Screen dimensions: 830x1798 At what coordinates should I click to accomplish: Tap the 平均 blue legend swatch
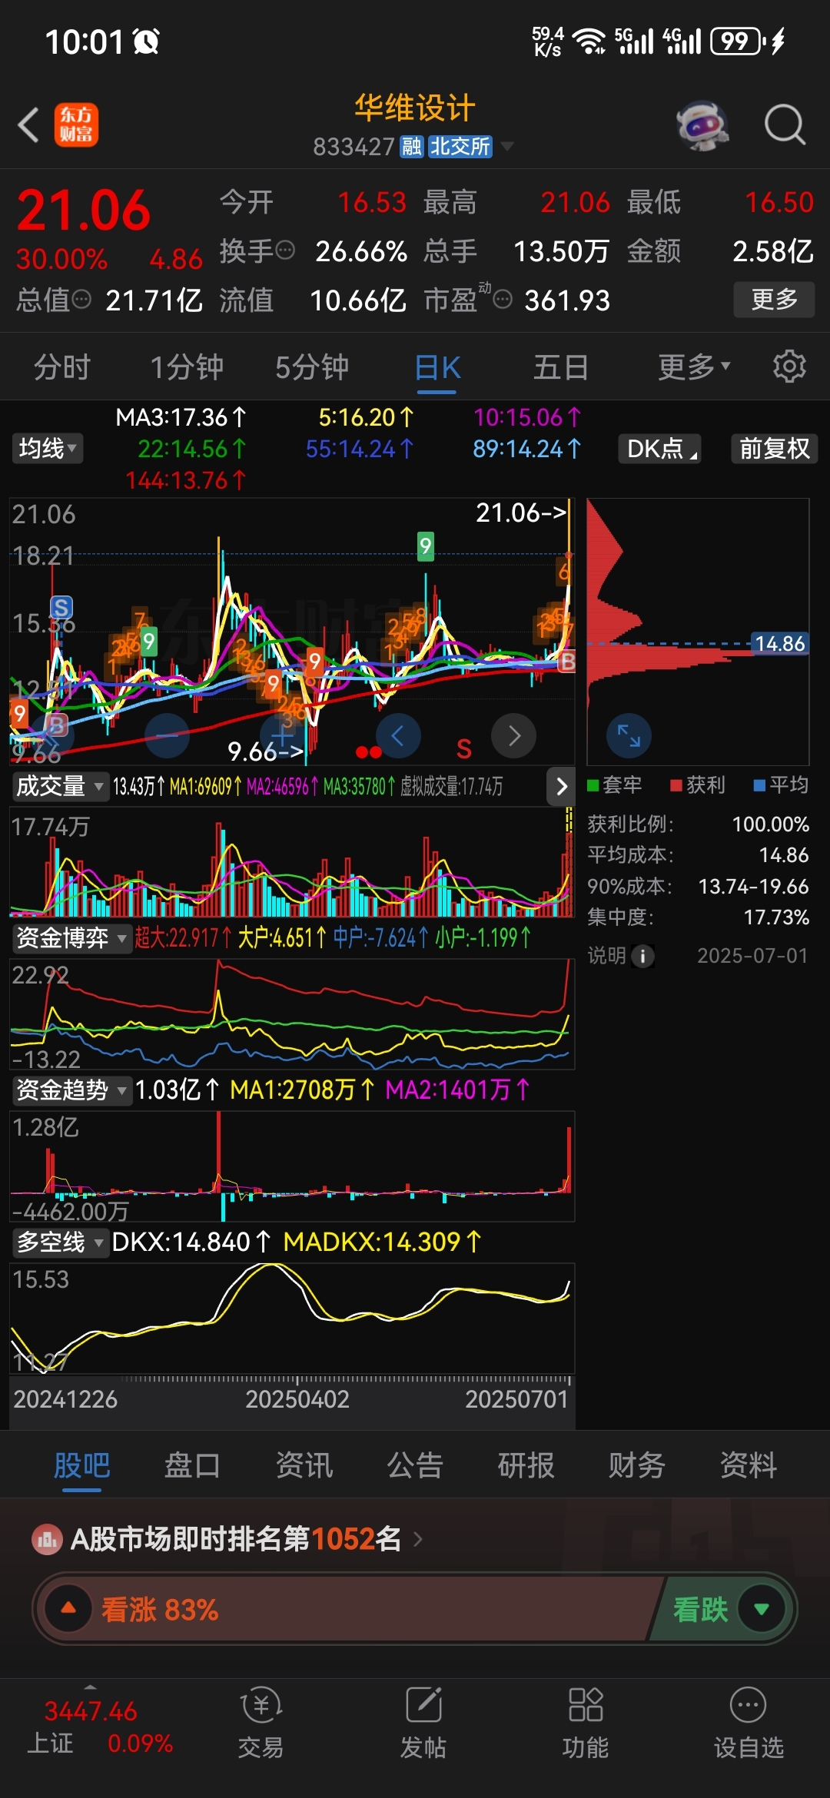coord(759,785)
